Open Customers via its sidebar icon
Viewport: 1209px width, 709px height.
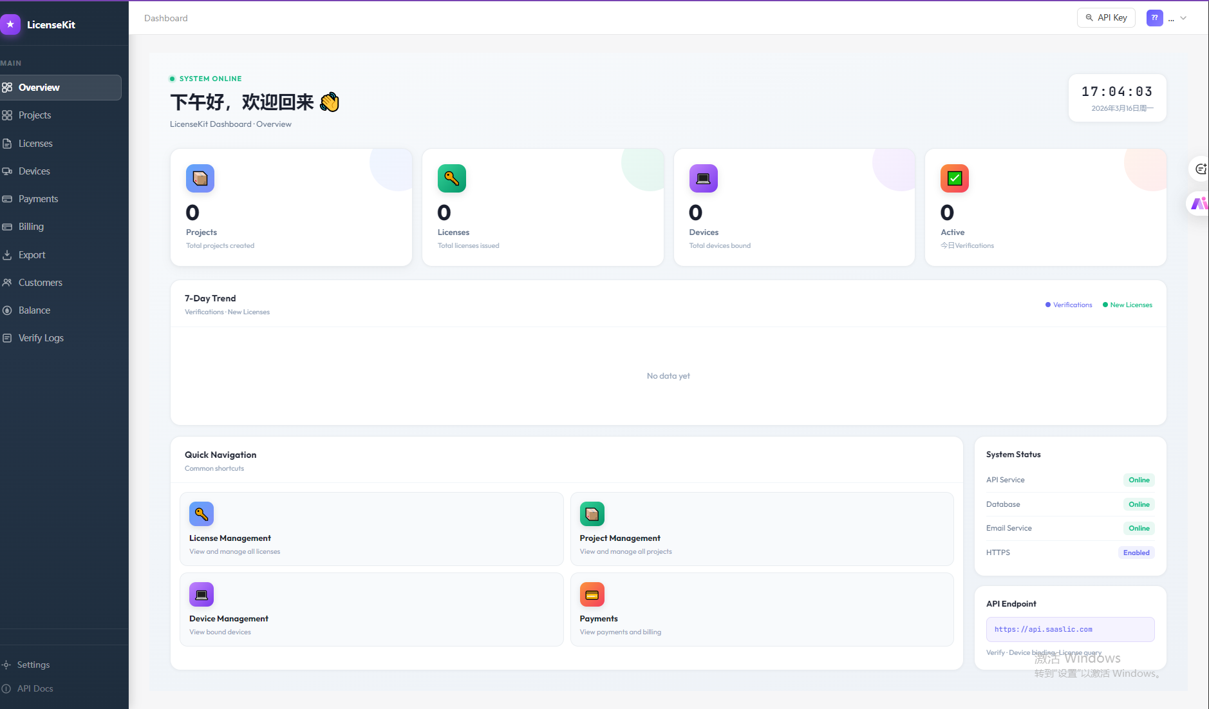(x=8, y=282)
